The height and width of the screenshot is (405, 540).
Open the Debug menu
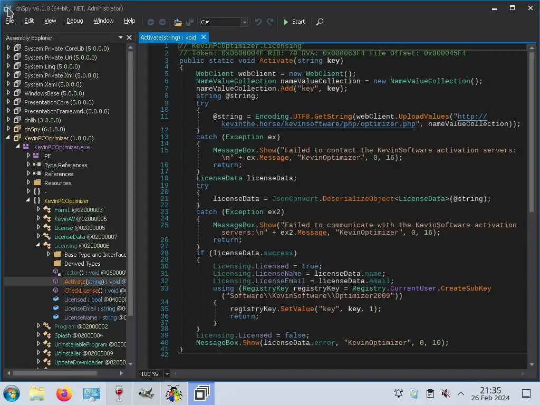(75, 21)
